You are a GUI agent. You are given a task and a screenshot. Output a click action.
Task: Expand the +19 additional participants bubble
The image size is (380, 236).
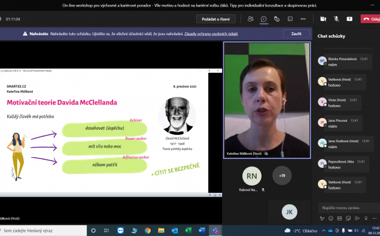click(x=282, y=176)
